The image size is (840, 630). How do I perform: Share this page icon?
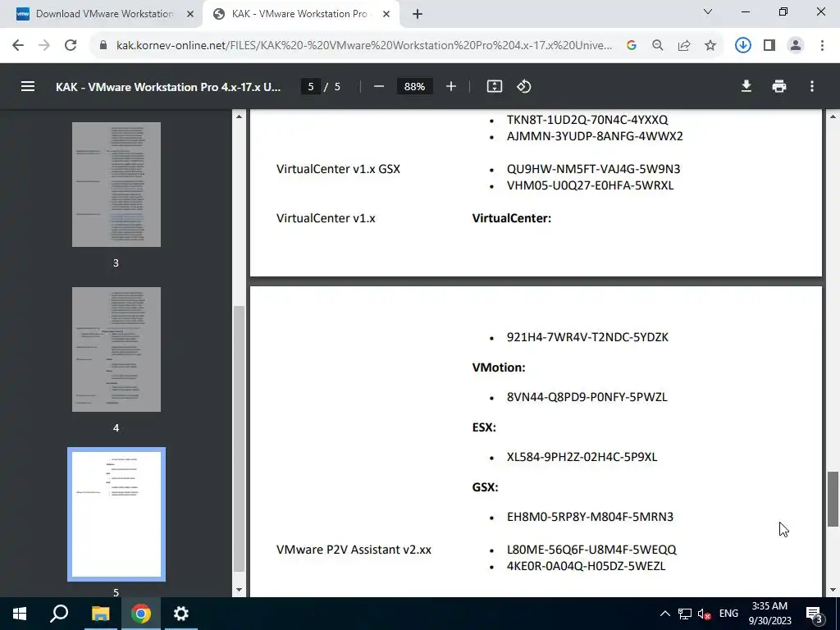(684, 45)
